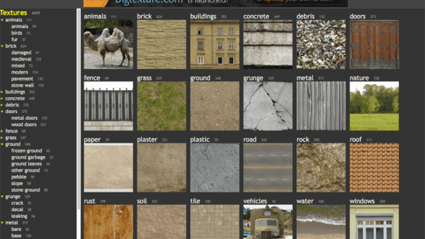The image size is (425, 239).
Task: Collapse the metal tree category
Action: tap(2, 223)
